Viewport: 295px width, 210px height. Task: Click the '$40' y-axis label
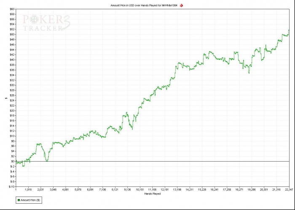(12, 60)
